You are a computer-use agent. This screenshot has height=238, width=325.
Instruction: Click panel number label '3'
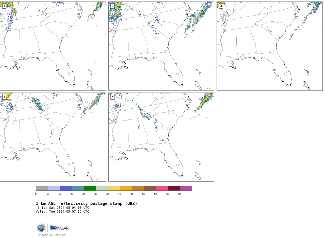tap(221, 6)
